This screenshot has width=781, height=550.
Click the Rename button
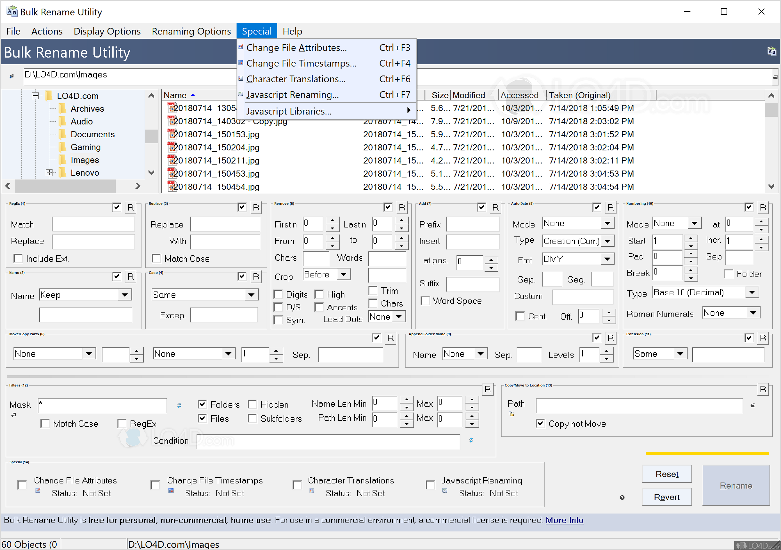736,485
